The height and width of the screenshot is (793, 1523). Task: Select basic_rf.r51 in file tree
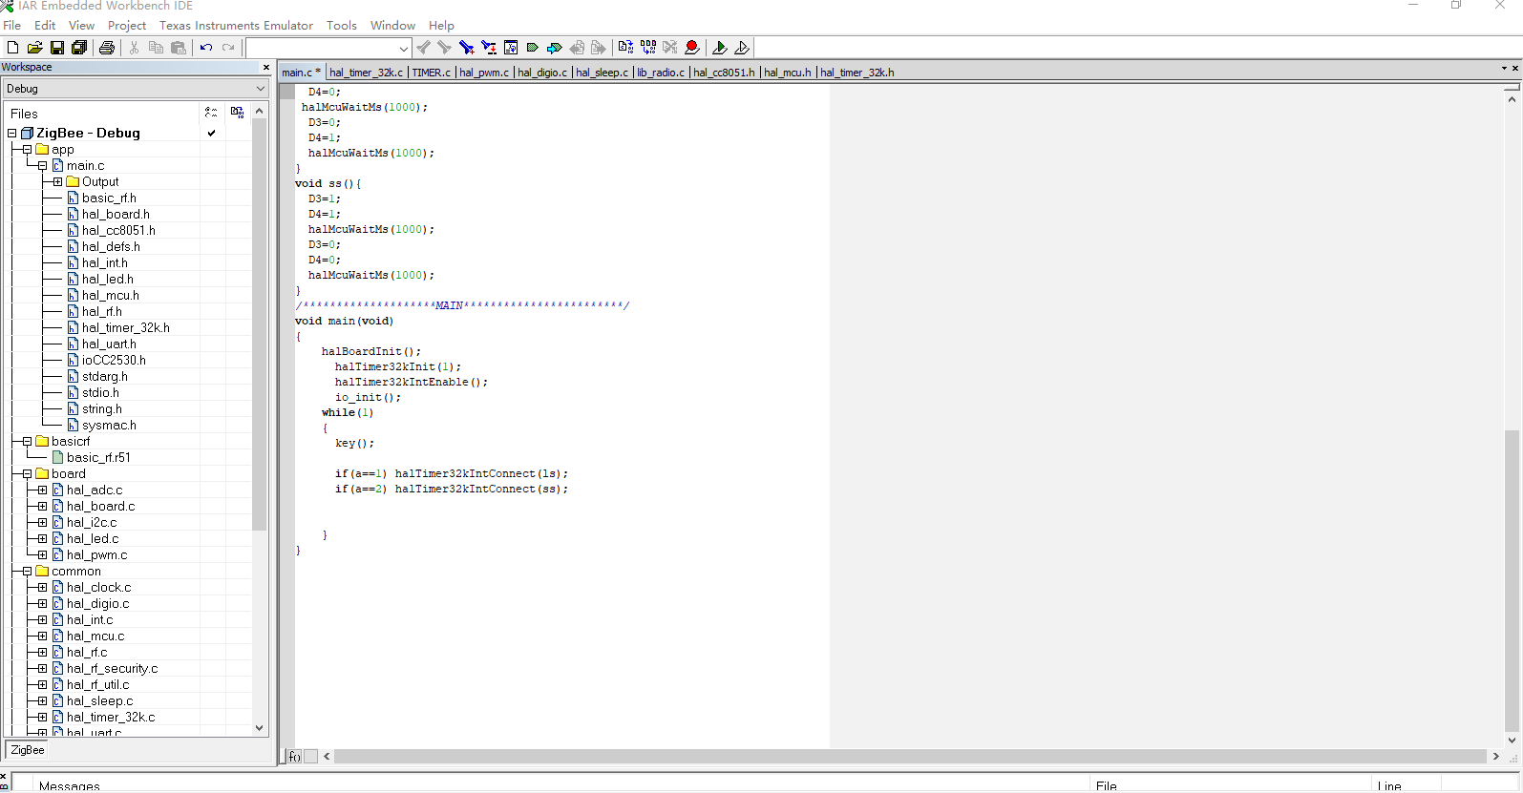tap(98, 458)
